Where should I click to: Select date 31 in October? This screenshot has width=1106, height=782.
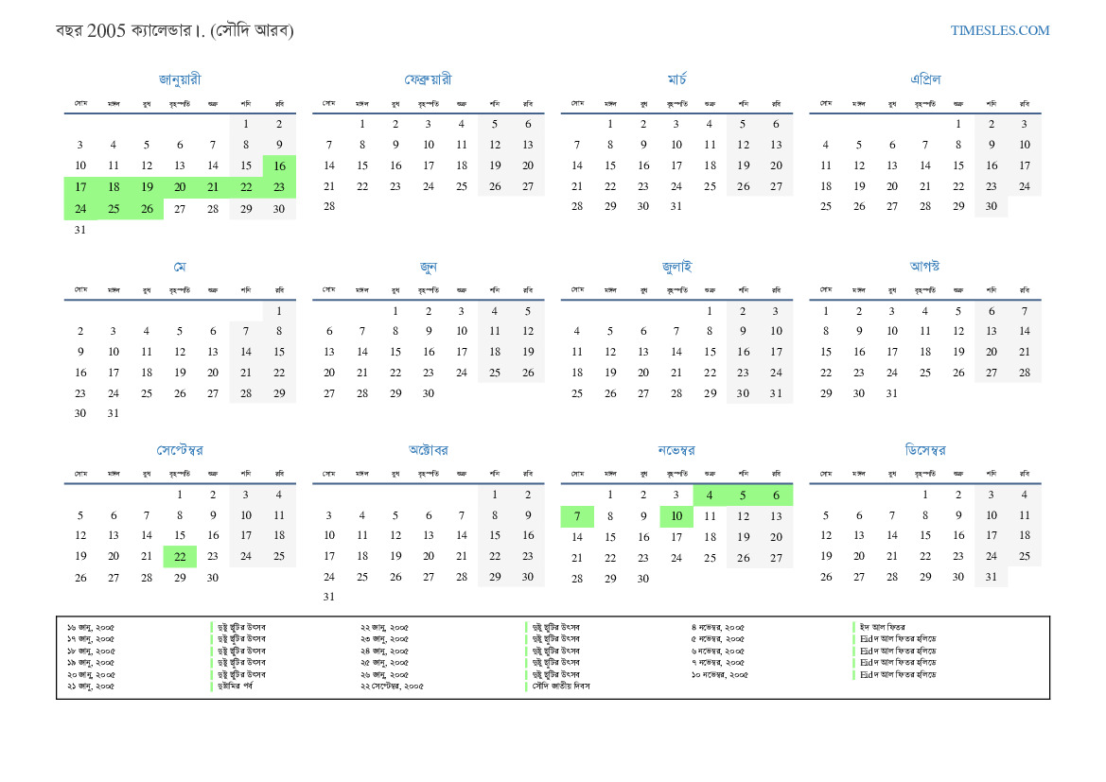(x=329, y=597)
